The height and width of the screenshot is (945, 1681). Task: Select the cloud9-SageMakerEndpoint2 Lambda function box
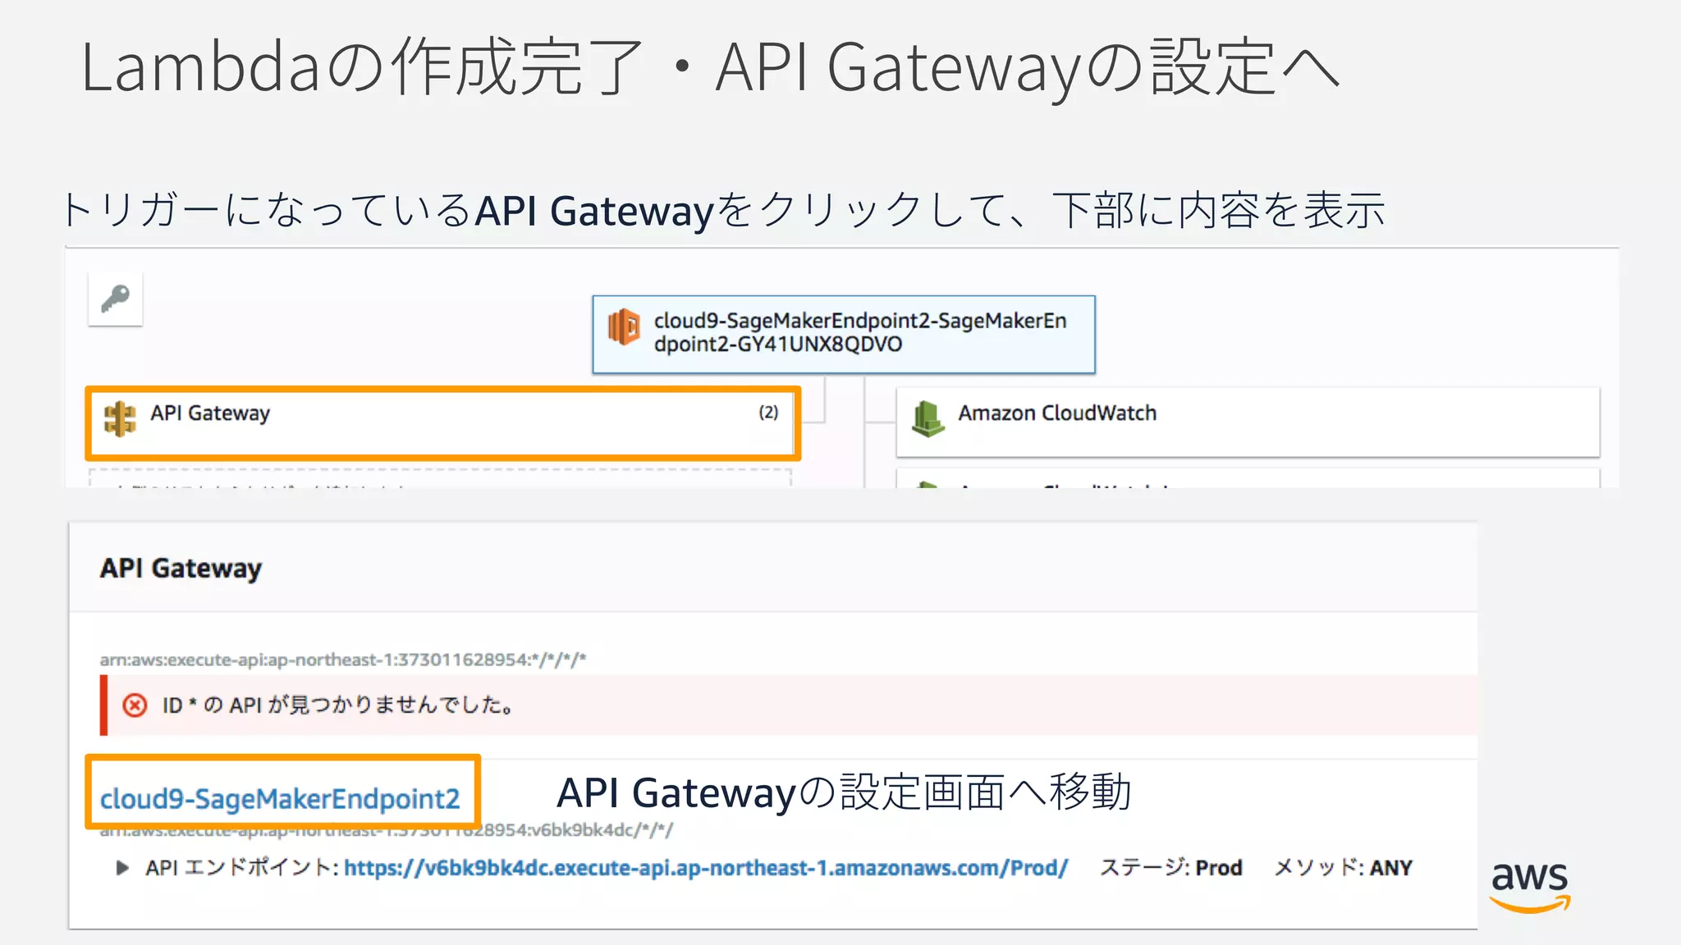pos(844,335)
